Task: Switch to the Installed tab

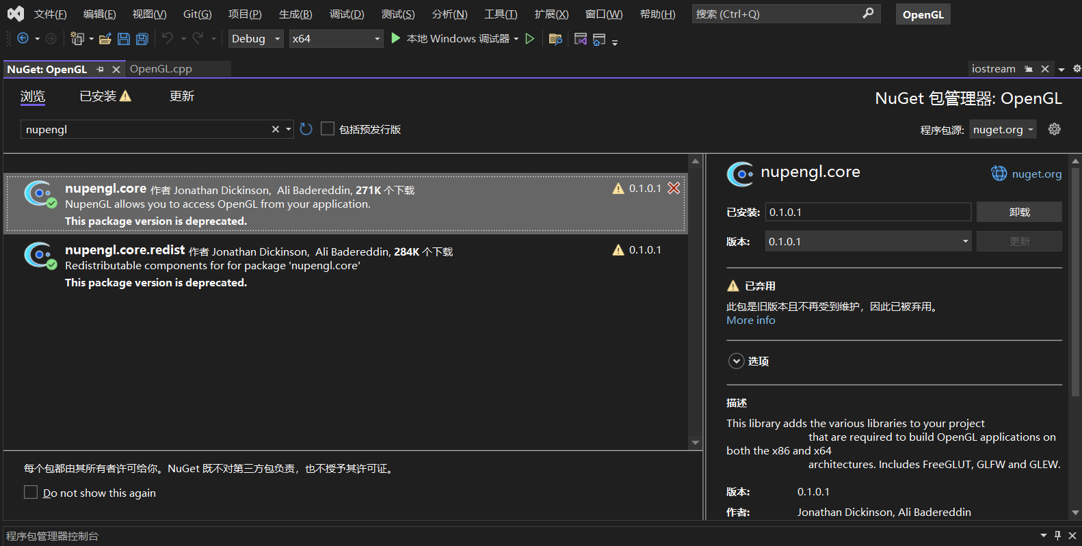Action: [105, 96]
